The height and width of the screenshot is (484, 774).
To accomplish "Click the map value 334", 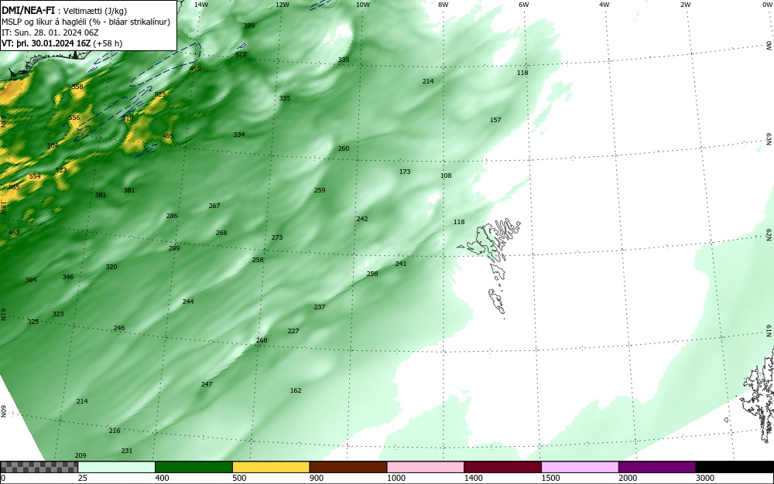I will coord(239,134).
